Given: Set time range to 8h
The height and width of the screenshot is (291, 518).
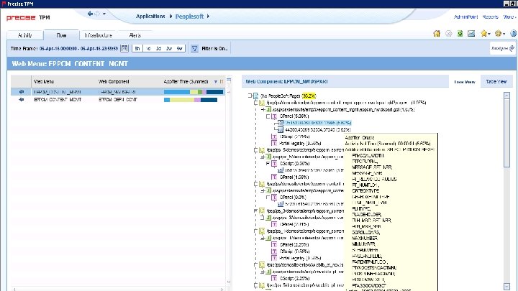Looking at the screenshot, I should tap(137, 49).
